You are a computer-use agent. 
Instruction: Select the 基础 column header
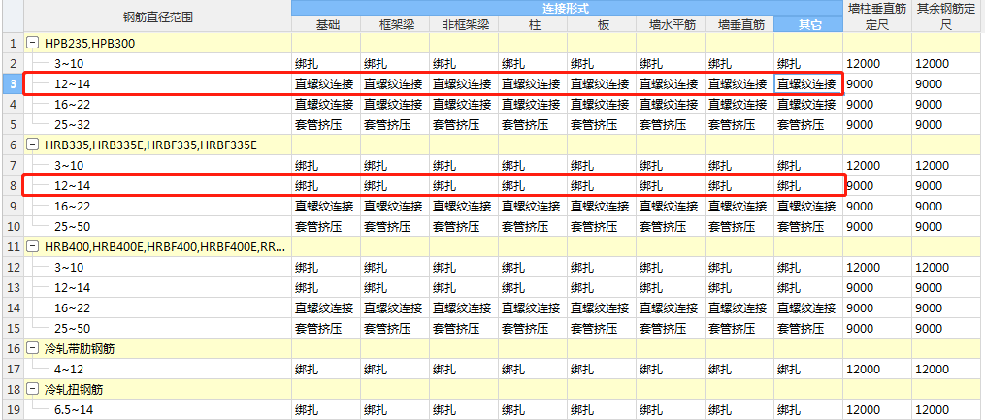pyautogui.click(x=326, y=25)
